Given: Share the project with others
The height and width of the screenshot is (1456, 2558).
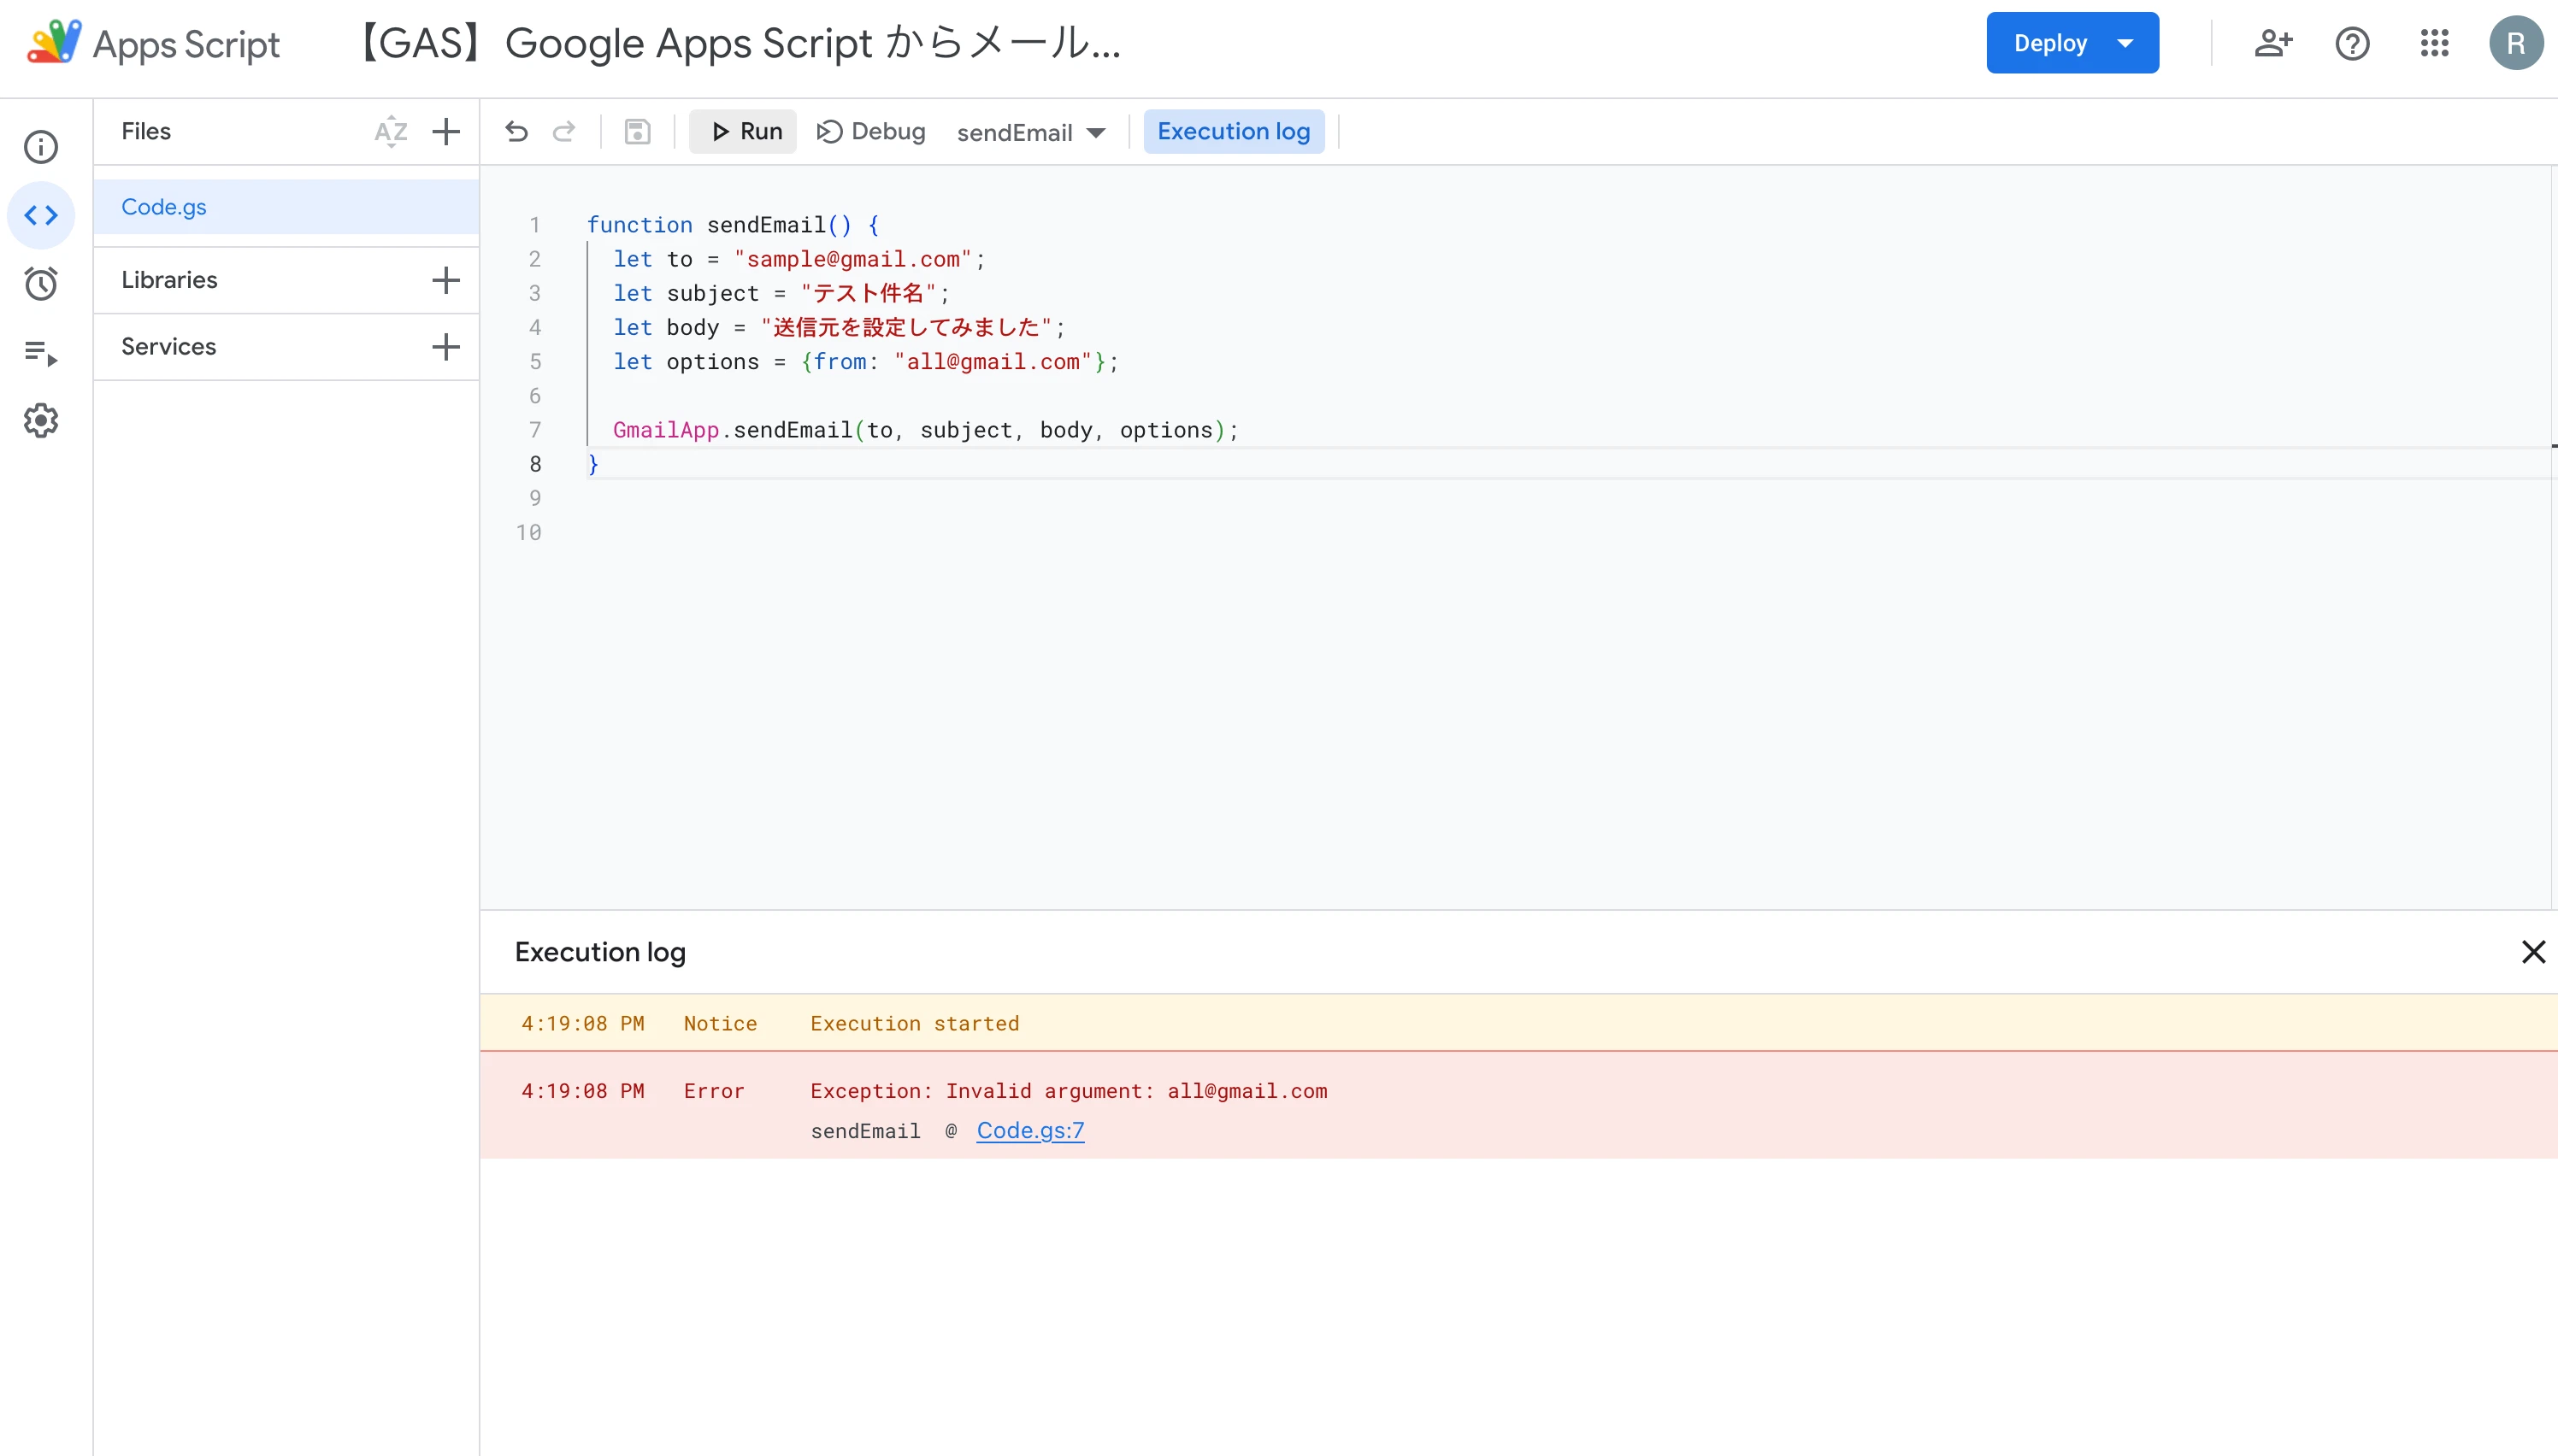Looking at the screenshot, I should click(2273, 43).
